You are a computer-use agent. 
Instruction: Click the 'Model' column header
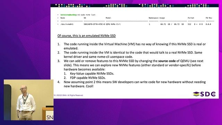[108, 18]
